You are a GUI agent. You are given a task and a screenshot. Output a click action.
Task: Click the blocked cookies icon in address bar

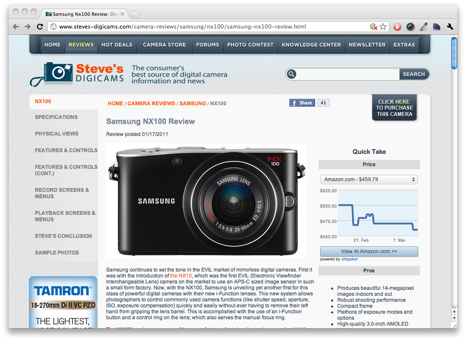tap(373, 26)
